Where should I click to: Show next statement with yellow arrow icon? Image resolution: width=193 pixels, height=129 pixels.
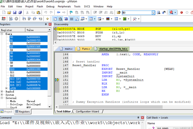tap(47, 19)
